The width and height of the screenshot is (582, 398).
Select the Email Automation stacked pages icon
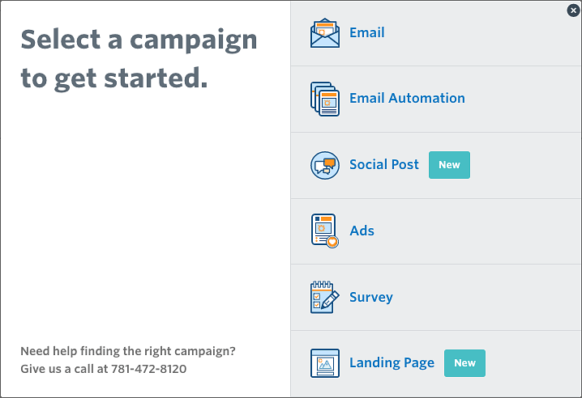click(x=325, y=99)
